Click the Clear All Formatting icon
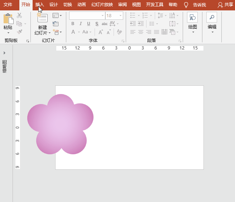Image resolution: width=235 pixels, height=202 pixels. point(119,32)
